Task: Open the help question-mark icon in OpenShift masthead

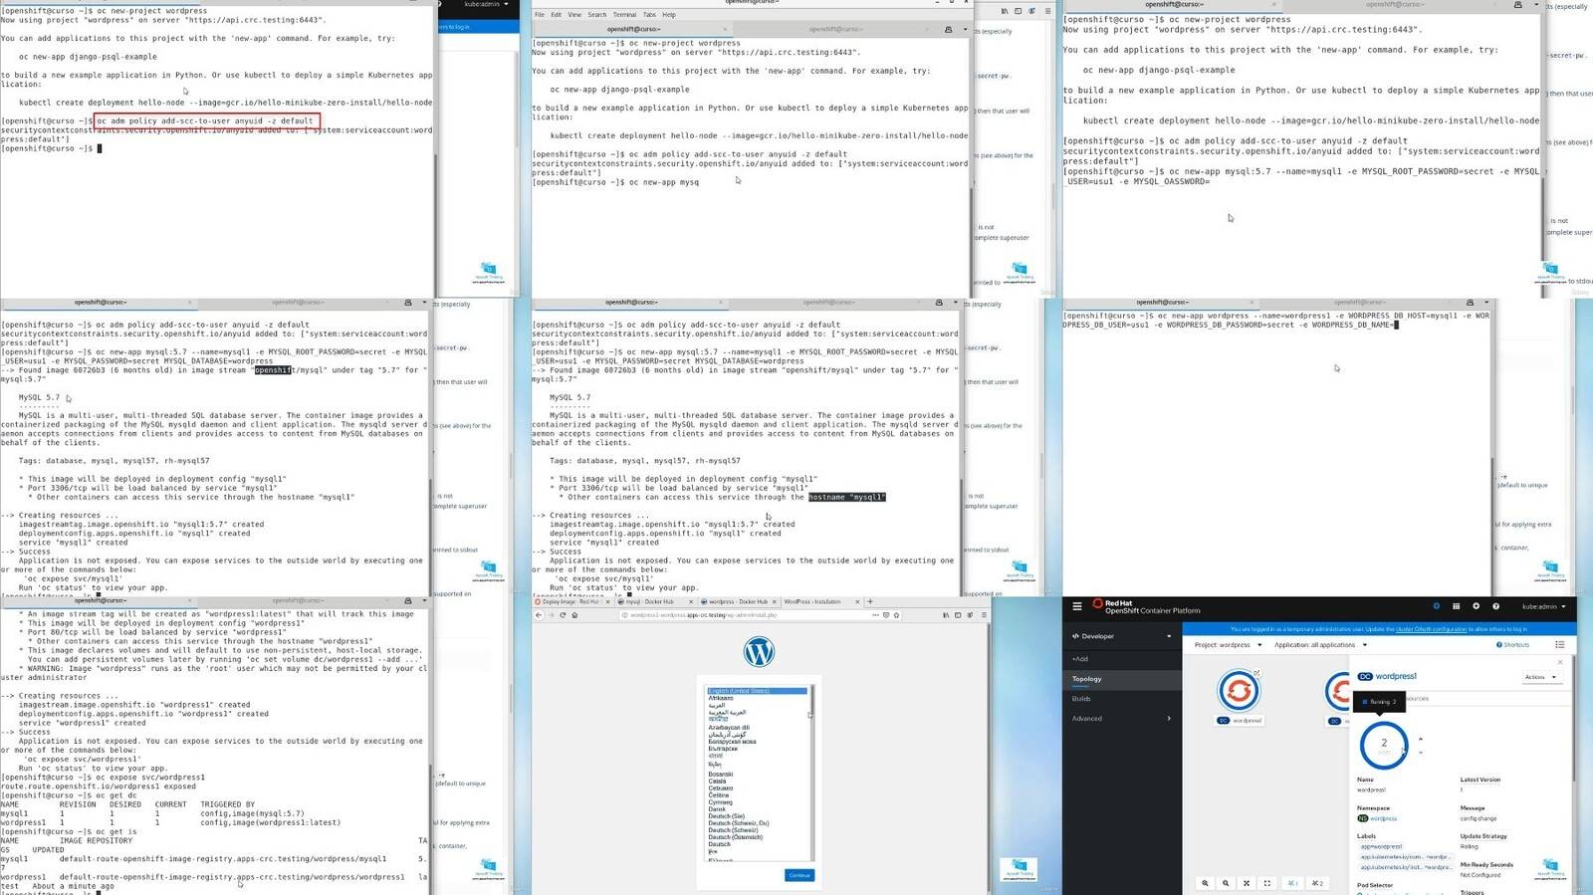Action: coord(1495,606)
